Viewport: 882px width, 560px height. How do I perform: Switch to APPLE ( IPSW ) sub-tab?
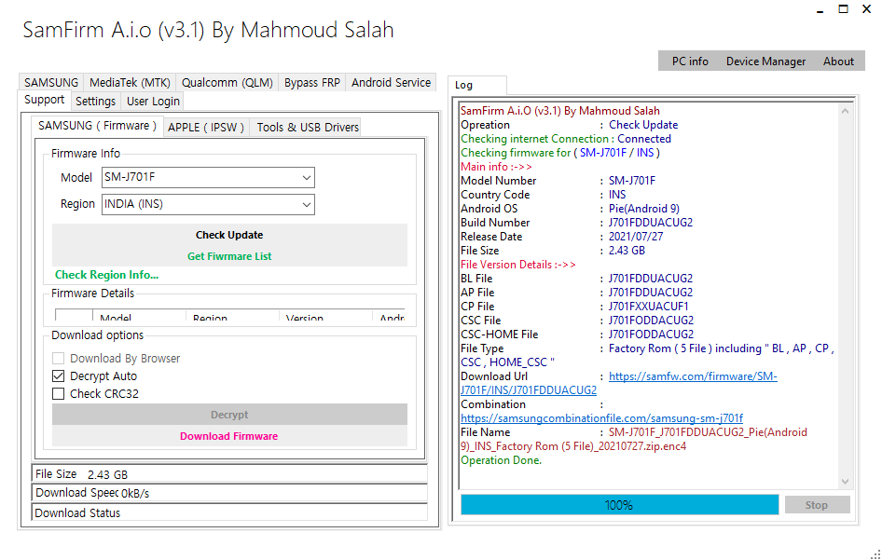tap(206, 127)
